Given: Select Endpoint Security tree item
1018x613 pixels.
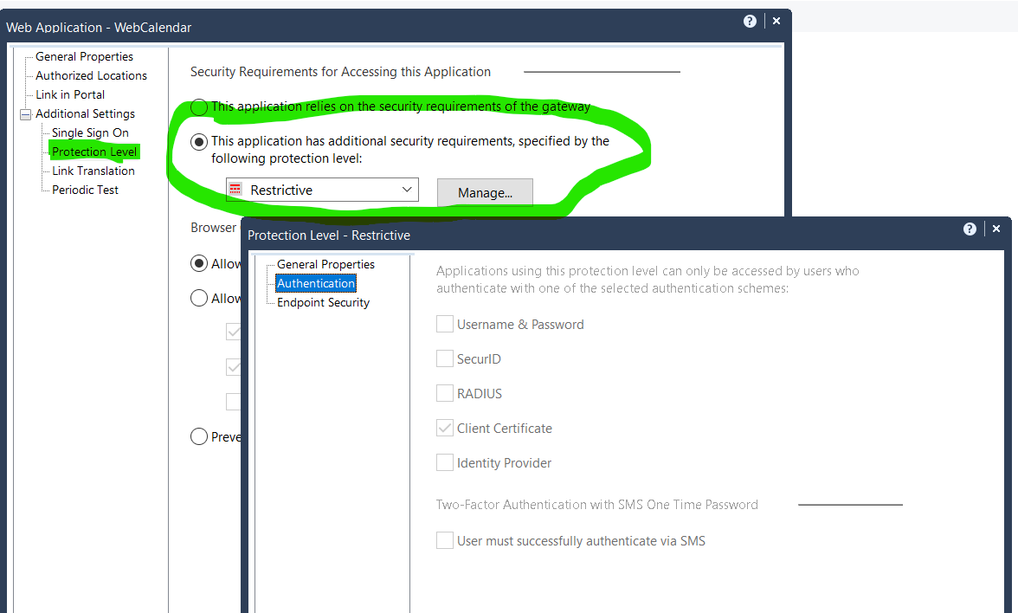Looking at the screenshot, I should pos(323,302).
